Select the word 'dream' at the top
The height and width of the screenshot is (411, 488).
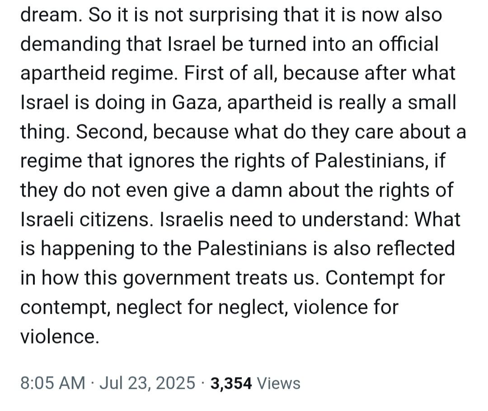(x=51, y=14)
